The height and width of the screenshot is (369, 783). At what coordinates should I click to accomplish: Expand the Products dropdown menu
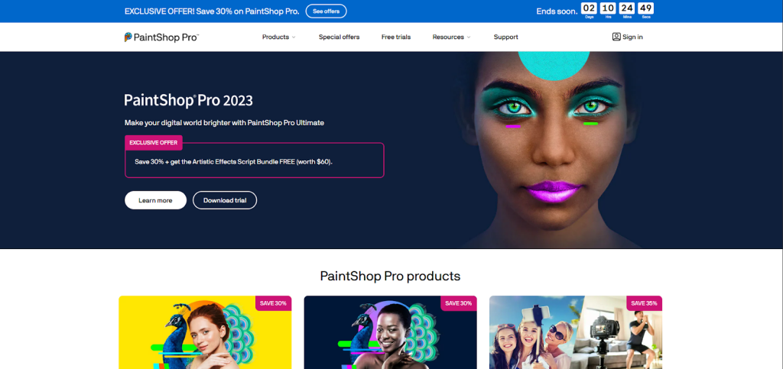278,37
